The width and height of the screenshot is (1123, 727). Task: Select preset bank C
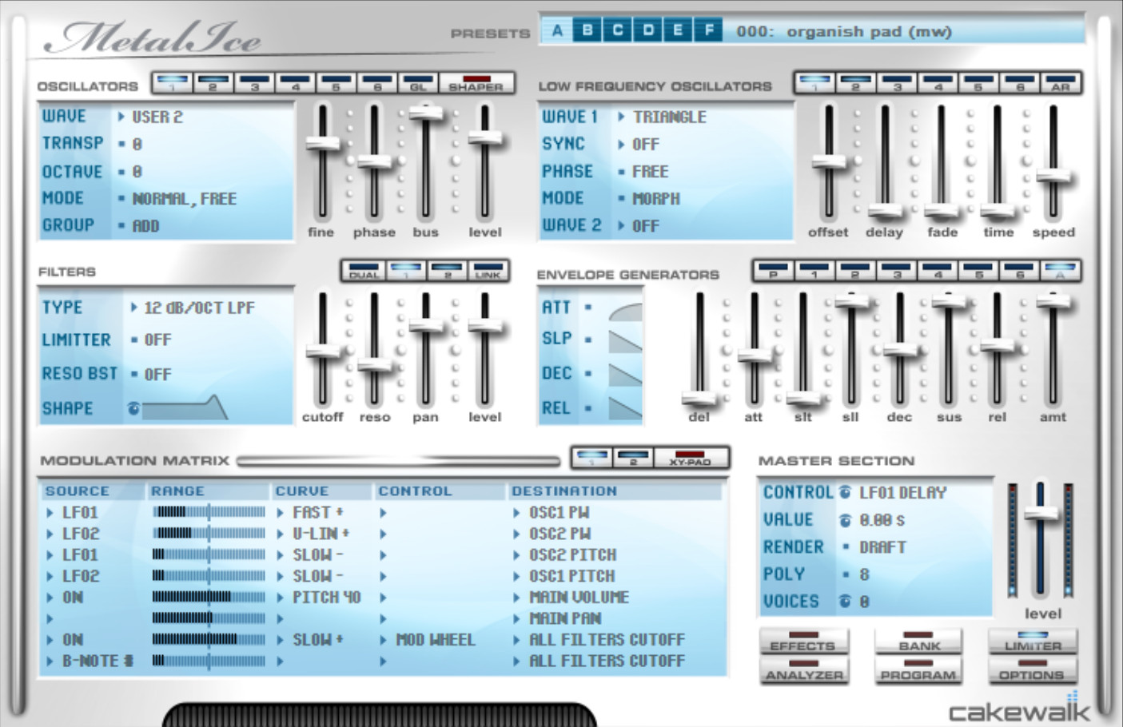618,31
